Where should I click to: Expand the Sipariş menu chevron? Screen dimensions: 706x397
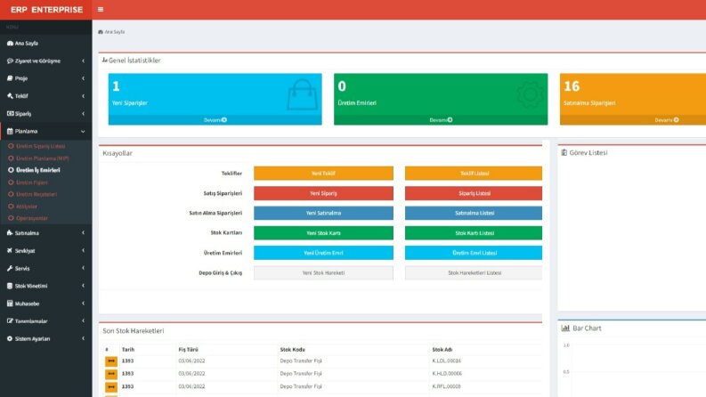tap(84, 113)
